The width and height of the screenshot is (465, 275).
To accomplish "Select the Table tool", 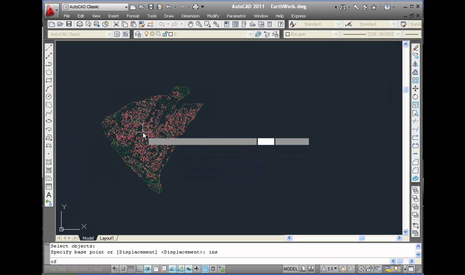I will [49, 186].
